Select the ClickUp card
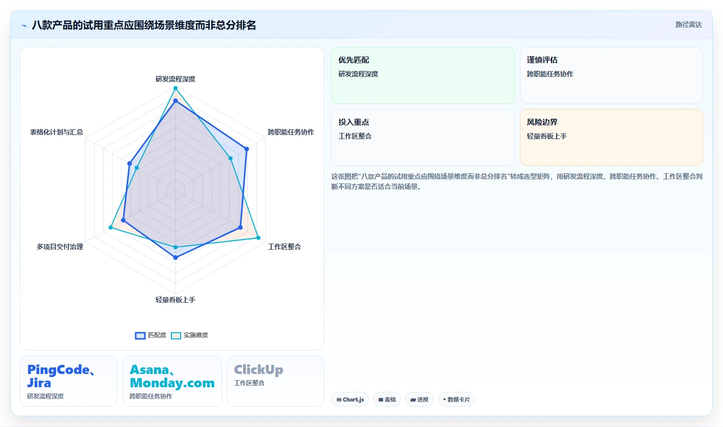The width and height of the screenshot is (723, 427). [276, 381]
